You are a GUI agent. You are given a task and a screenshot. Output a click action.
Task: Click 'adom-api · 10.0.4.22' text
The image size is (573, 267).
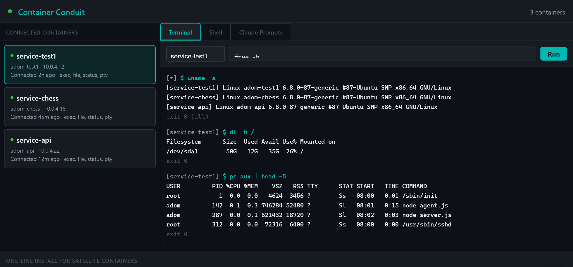pos(35,151)
